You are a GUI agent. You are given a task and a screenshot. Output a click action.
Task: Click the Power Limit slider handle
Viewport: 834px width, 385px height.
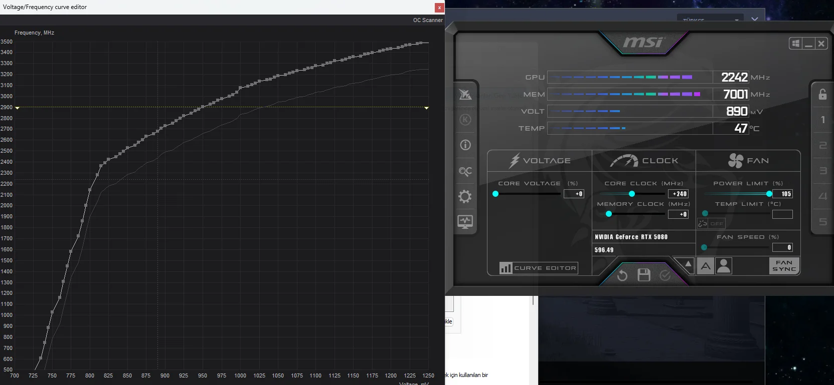tap(769, 194)
